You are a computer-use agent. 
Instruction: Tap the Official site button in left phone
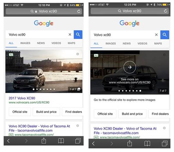tap(20, 112)
